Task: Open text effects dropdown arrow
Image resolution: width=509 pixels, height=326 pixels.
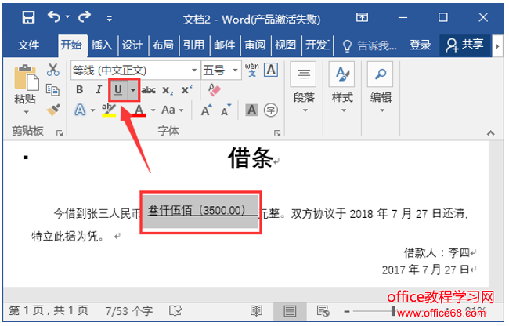Action: pyautogui.click(x=93, y=110)
